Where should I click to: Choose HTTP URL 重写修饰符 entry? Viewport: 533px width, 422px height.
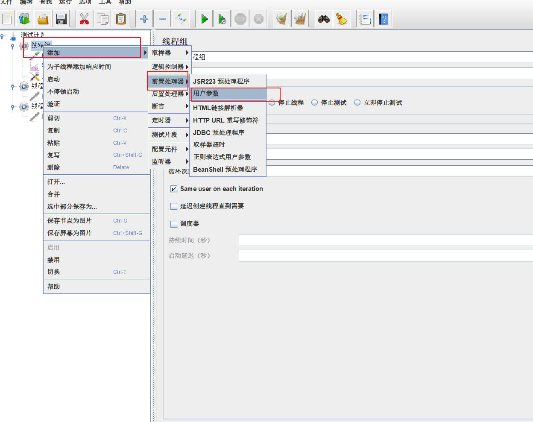coord(228,120)
